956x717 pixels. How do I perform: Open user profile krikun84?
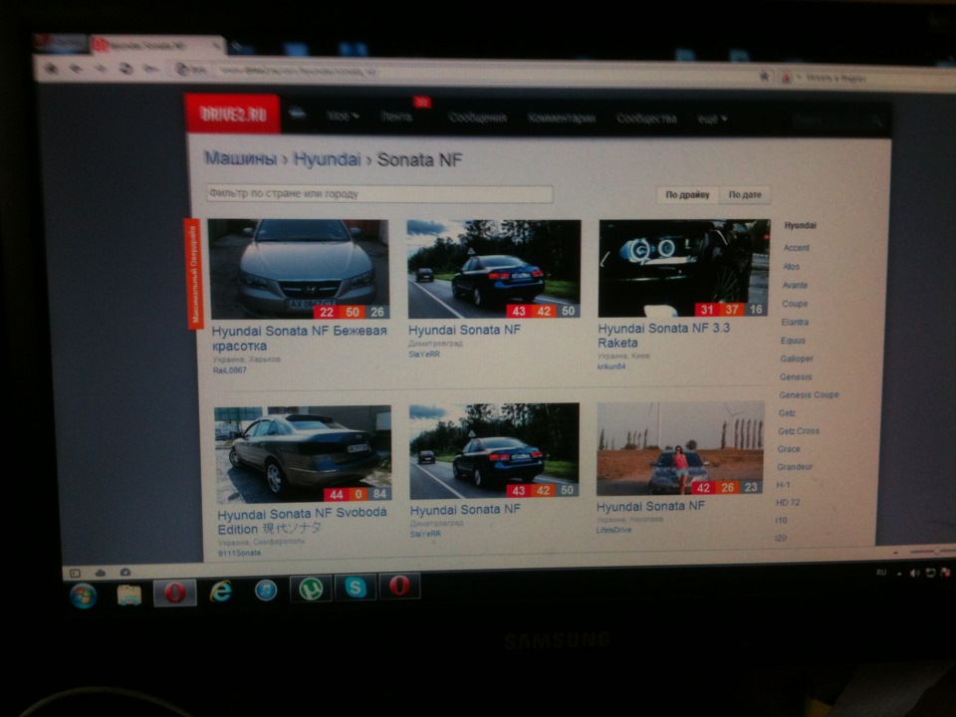tap(611, 366)
